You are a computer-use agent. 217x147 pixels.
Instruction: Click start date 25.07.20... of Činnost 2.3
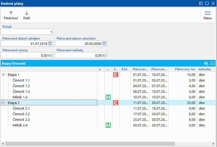pyautogui.click(x=141, y=120)
